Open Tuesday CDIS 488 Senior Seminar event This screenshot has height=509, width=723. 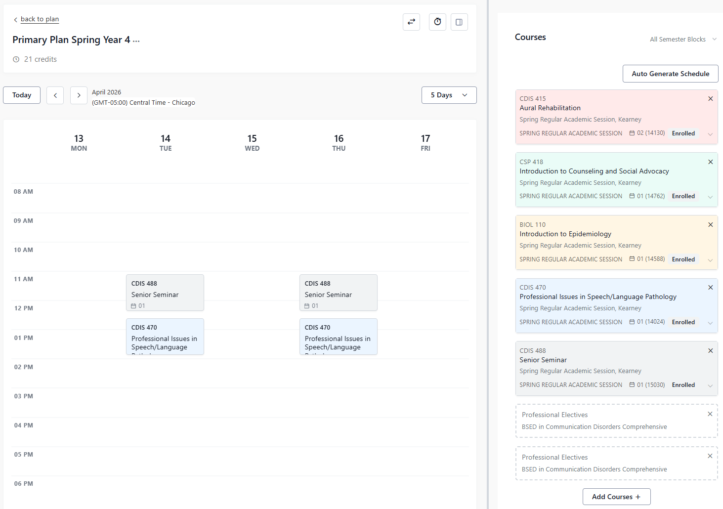click(x=165, y=293)
